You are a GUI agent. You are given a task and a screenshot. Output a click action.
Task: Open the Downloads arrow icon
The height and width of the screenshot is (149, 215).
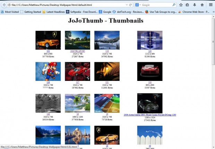point(195,5)
